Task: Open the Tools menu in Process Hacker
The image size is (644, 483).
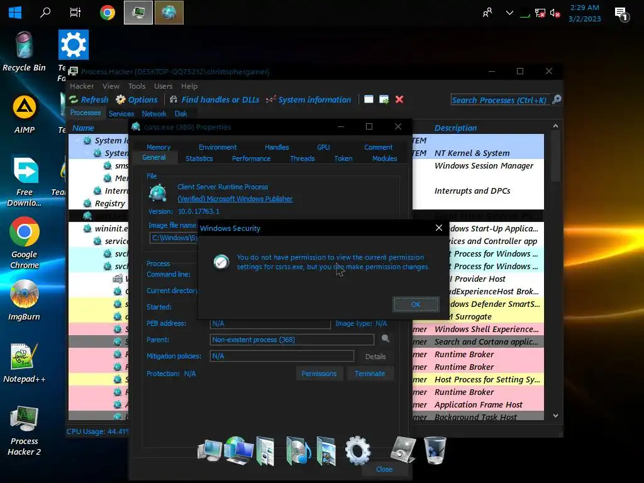Action: pos(136,86)
